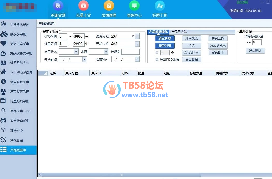
Task: Click the 全选 button
Action: [192, 46]
